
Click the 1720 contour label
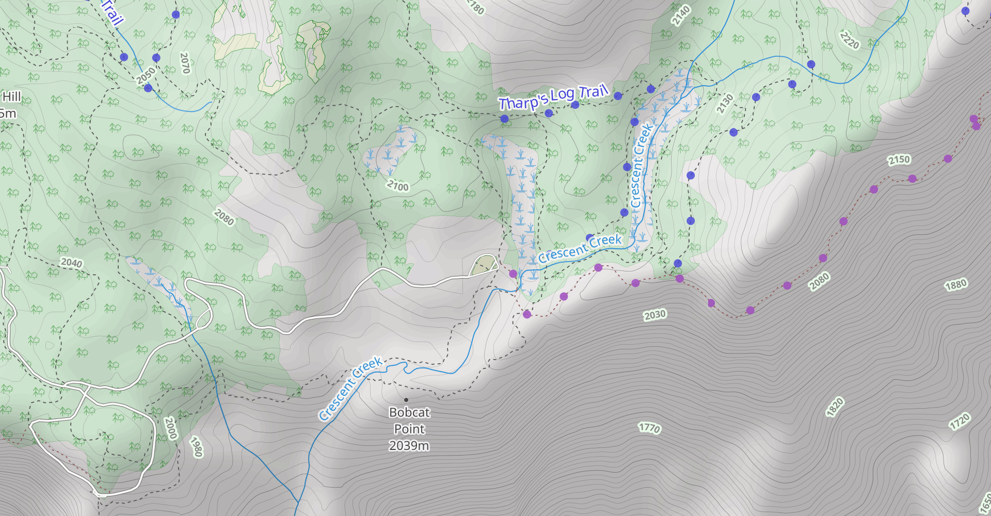pyautogui.click(x=960, y=422)
